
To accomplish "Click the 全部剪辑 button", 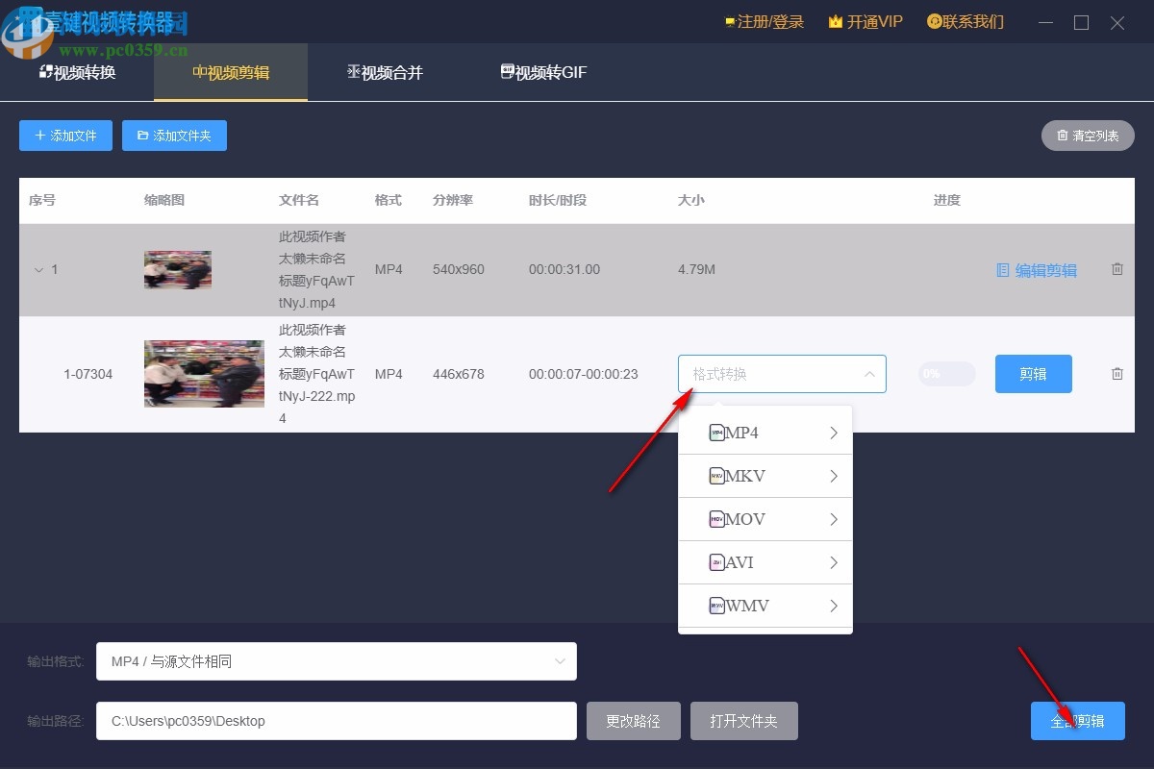I will point(1077,720).
